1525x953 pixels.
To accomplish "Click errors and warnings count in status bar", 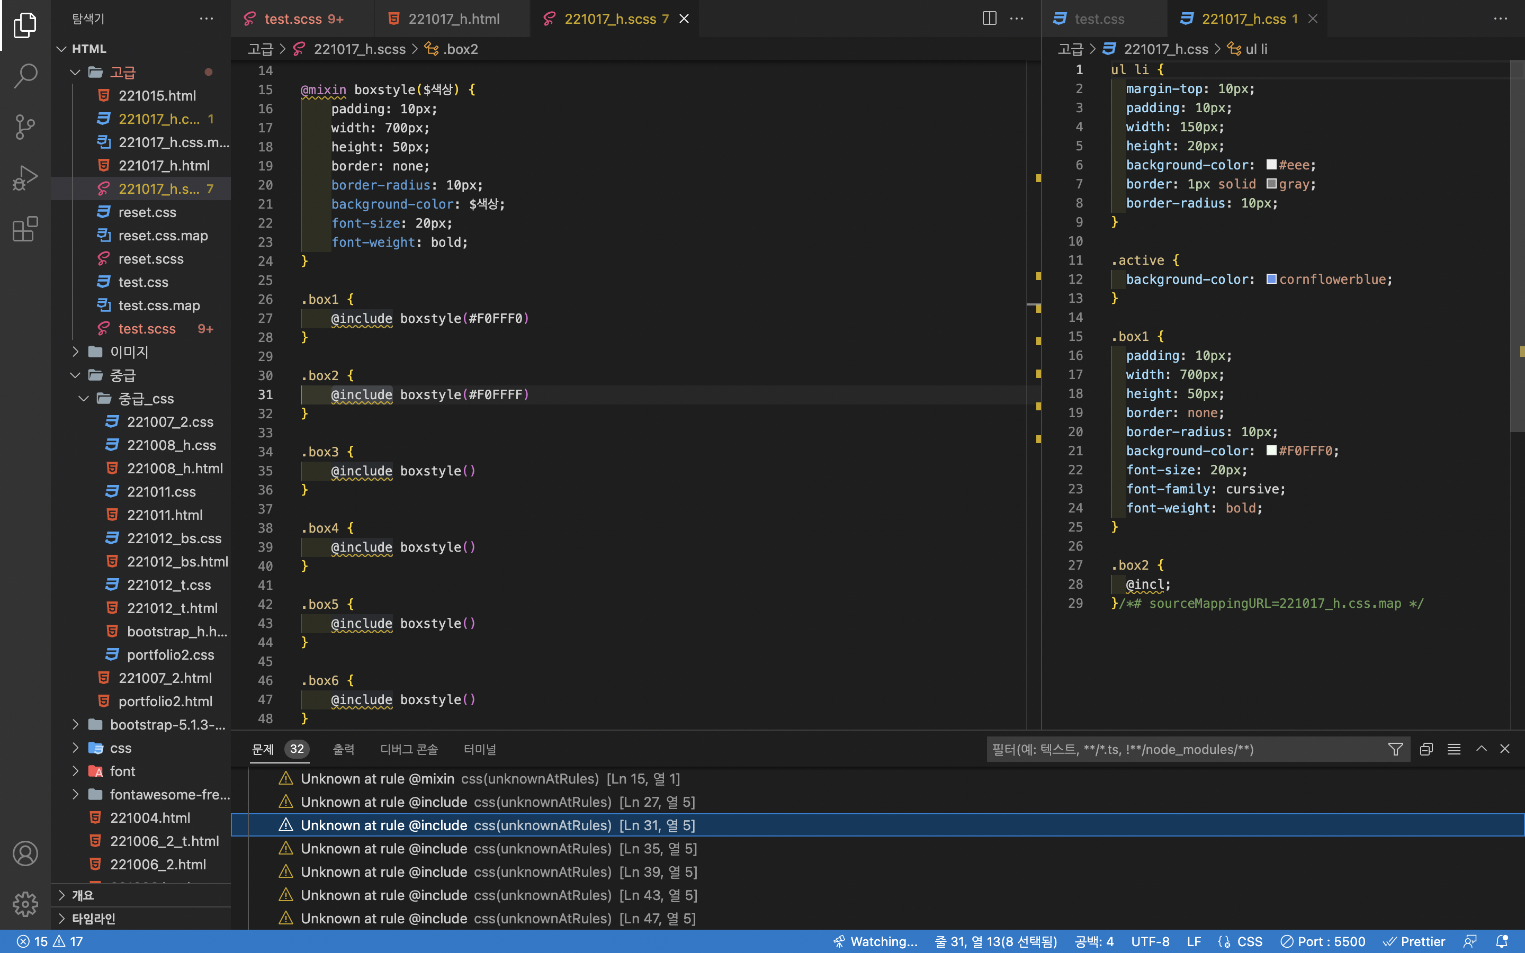I will coord(49,942).
